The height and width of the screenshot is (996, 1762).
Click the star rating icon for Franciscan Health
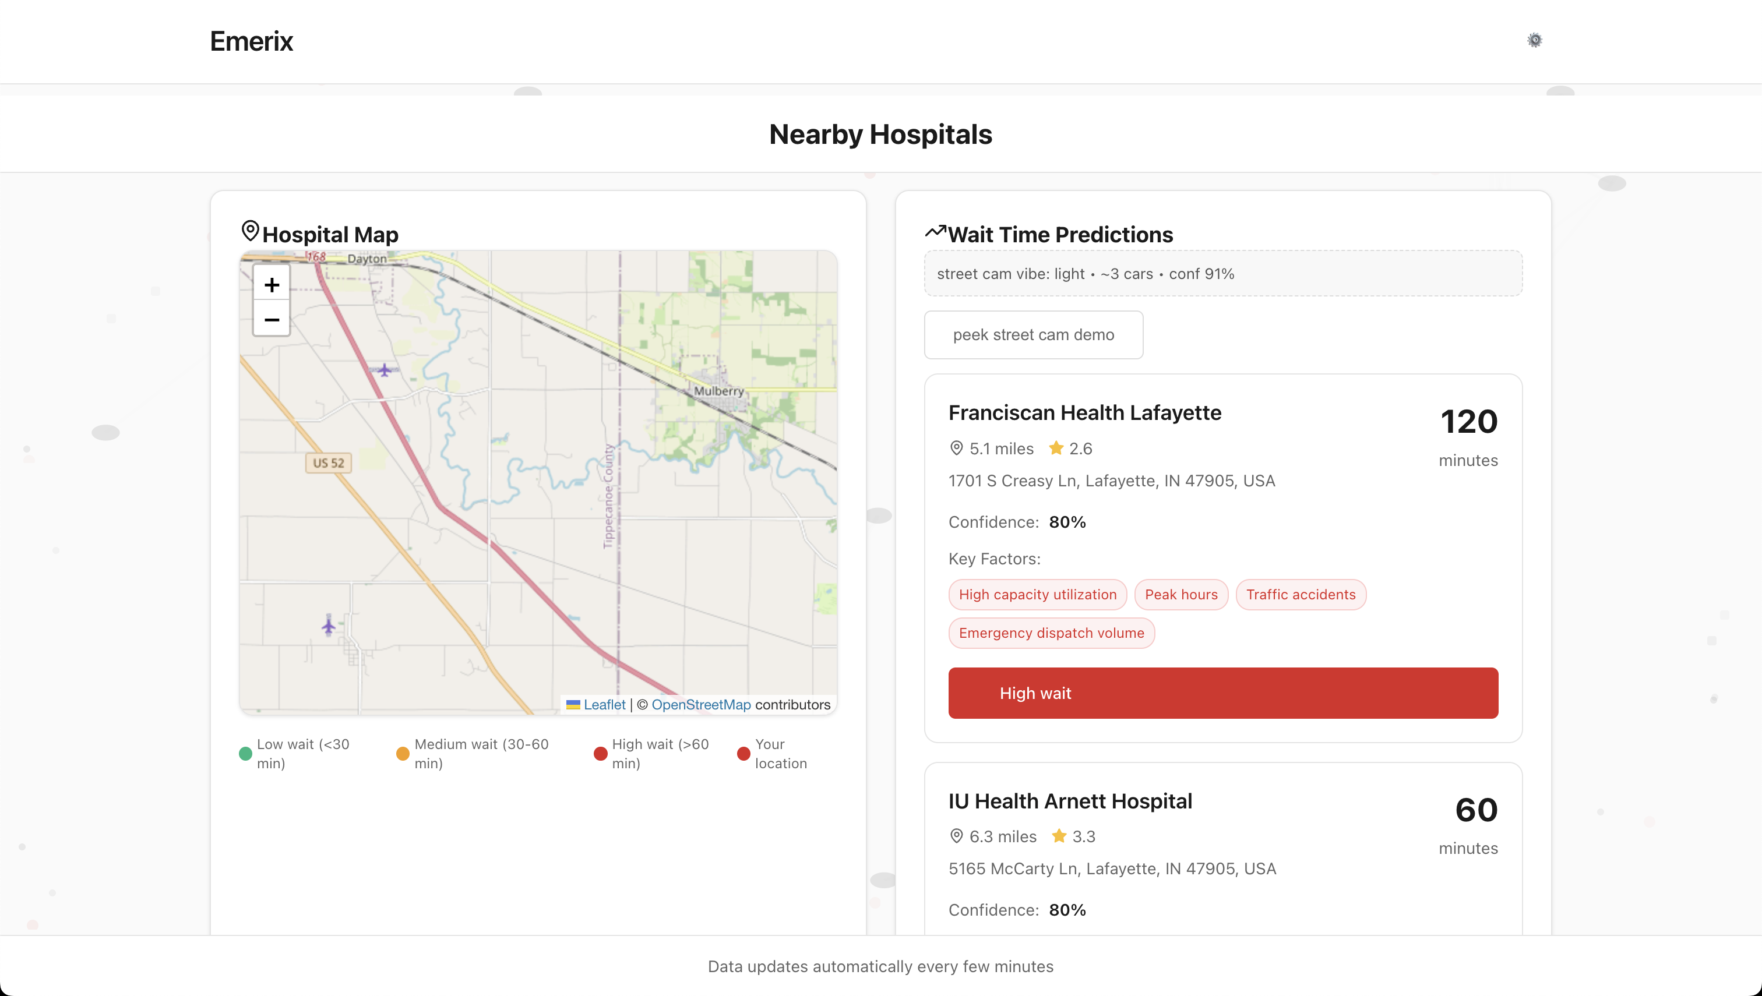click(x=1056, y=448)
